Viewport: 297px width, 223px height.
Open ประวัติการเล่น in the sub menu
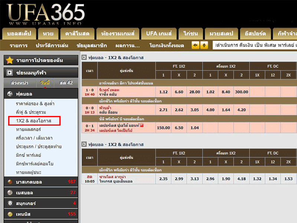pyautogui.click(x=52, y=45)
